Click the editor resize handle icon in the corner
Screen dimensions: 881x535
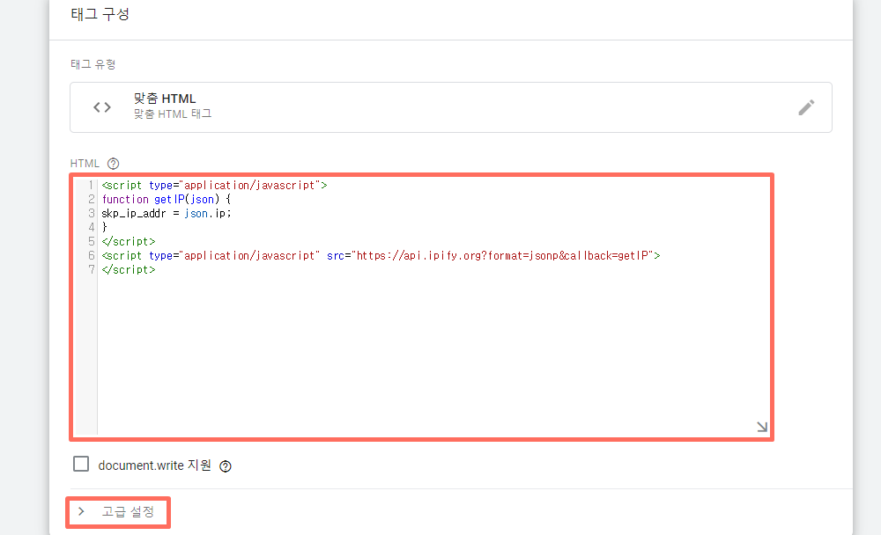tap(762, 427)
